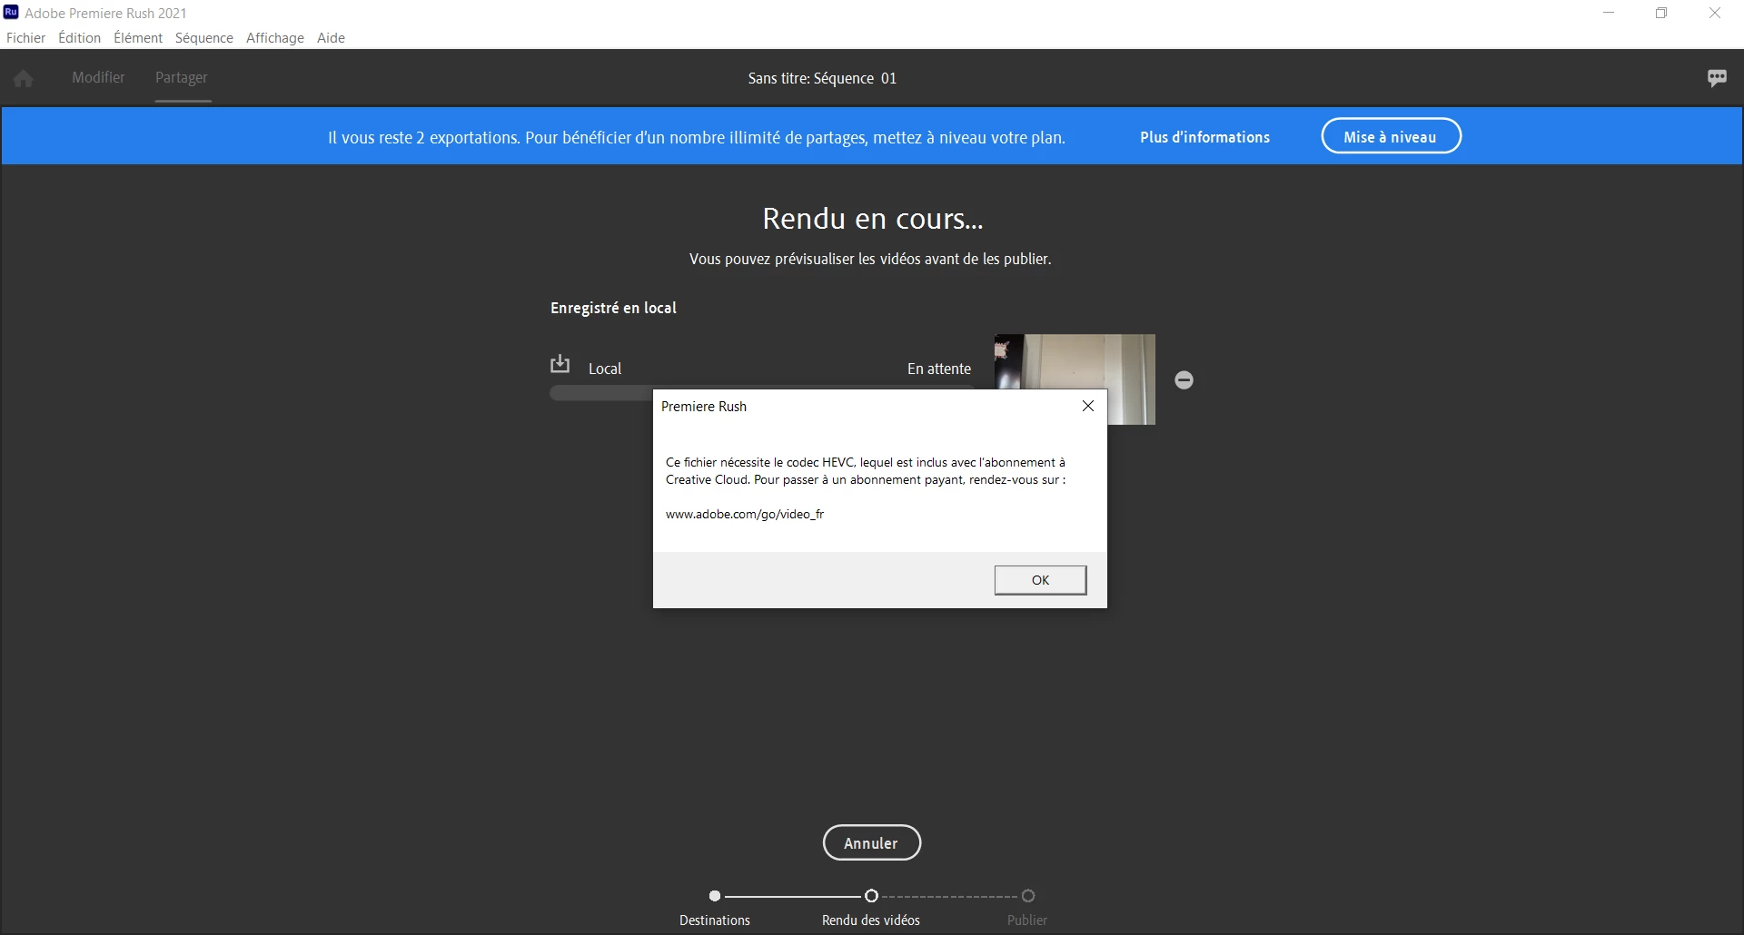Click the Premiere Rush app logo in the title bar

(11, 12)
